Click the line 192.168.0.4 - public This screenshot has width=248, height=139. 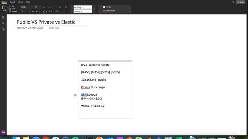click(93, 80)
